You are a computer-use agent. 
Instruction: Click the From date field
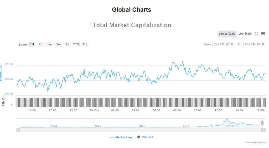[224, 44]
